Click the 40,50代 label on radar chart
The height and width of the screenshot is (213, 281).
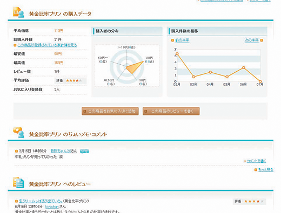[x=109, y=82]
